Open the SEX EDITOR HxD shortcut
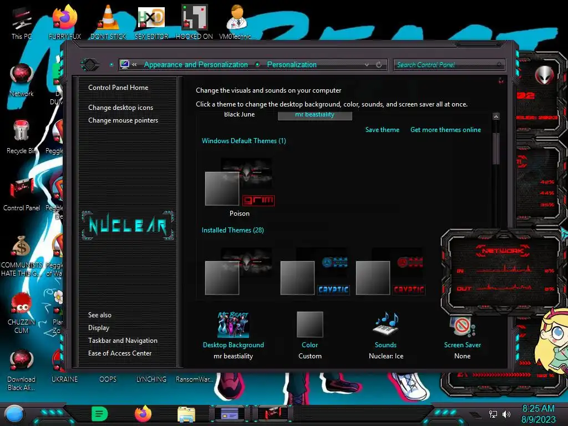 click(x=151, y=22)
